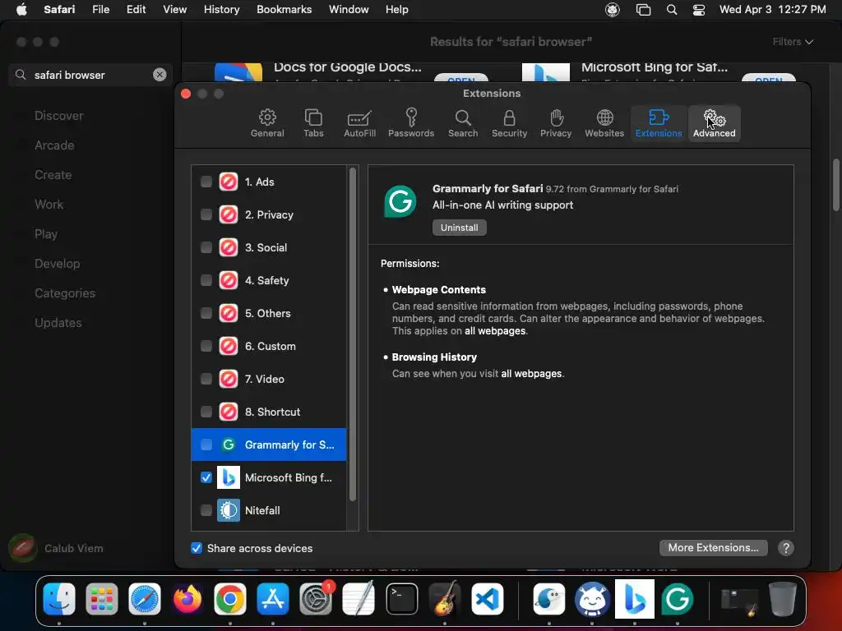Select the 4. Safety blocker icon
The height and width of the screenshot is (631, 842).
[229, 280]
